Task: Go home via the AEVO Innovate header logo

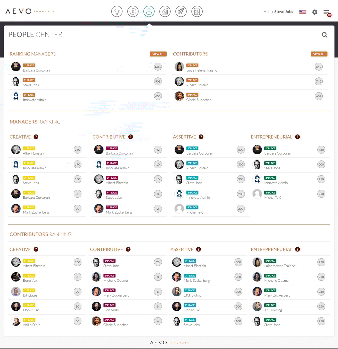Action: pos(30,11)
